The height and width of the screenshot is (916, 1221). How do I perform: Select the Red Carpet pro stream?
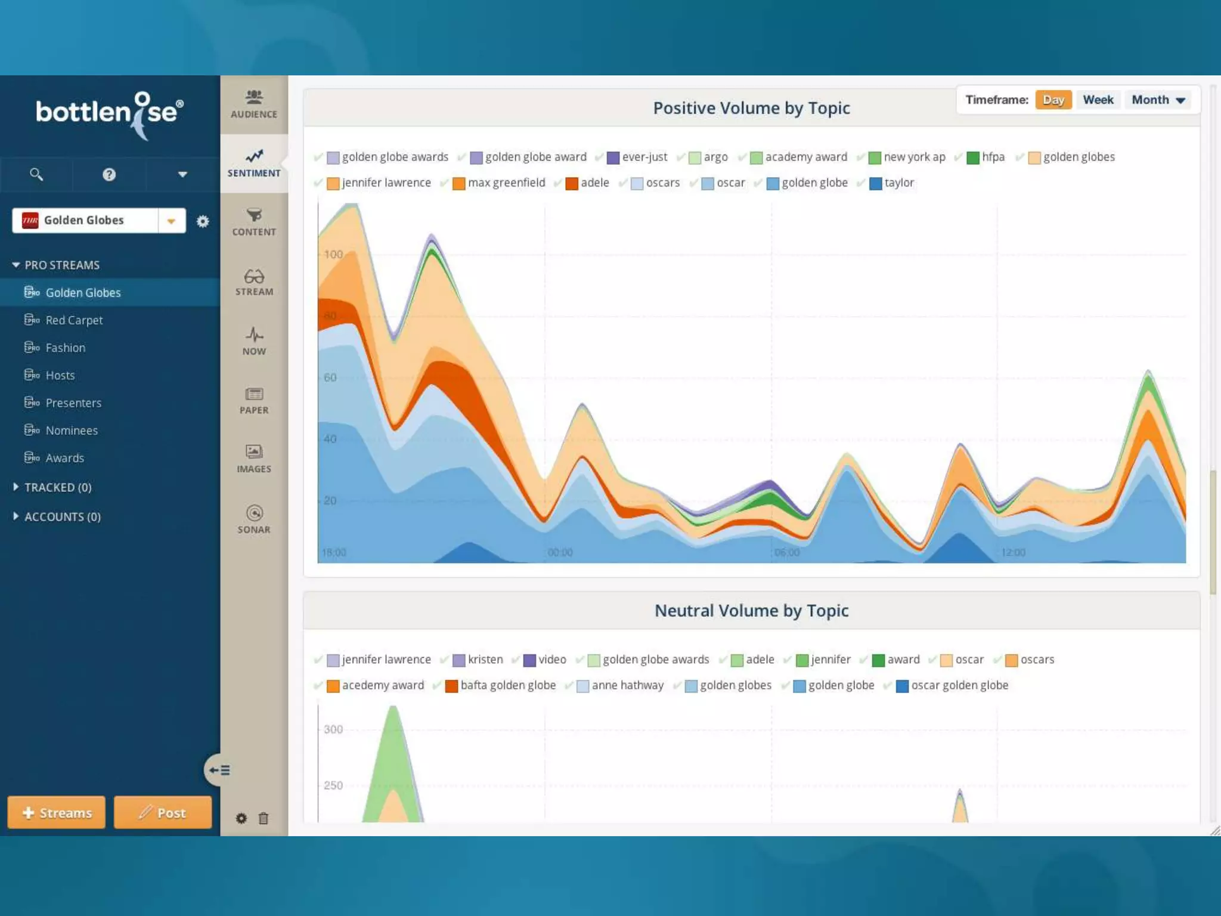pos(74,320)
